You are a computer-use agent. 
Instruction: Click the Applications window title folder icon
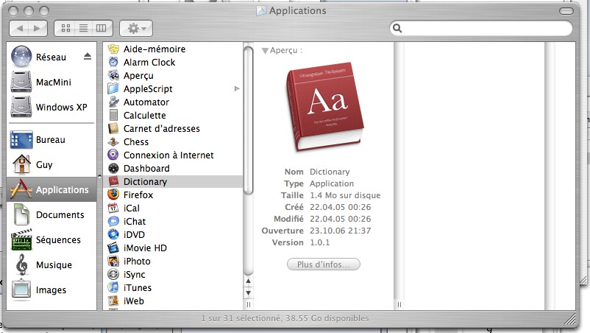261,10
